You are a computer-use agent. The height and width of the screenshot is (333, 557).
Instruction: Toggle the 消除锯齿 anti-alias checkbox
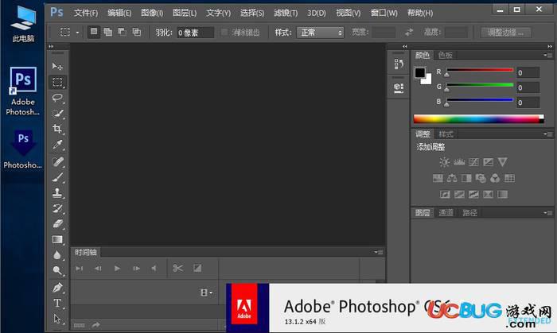click(224, 33)
